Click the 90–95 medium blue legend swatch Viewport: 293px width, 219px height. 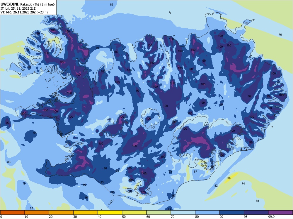click(x=232, y=213)
